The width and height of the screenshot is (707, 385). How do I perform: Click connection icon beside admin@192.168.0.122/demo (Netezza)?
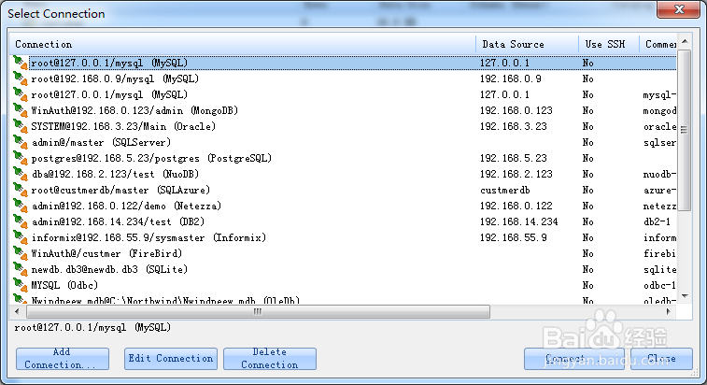coord(21,206)
